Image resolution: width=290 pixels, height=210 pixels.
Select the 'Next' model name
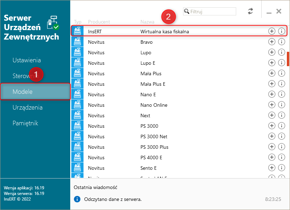[x=145, y=115]
